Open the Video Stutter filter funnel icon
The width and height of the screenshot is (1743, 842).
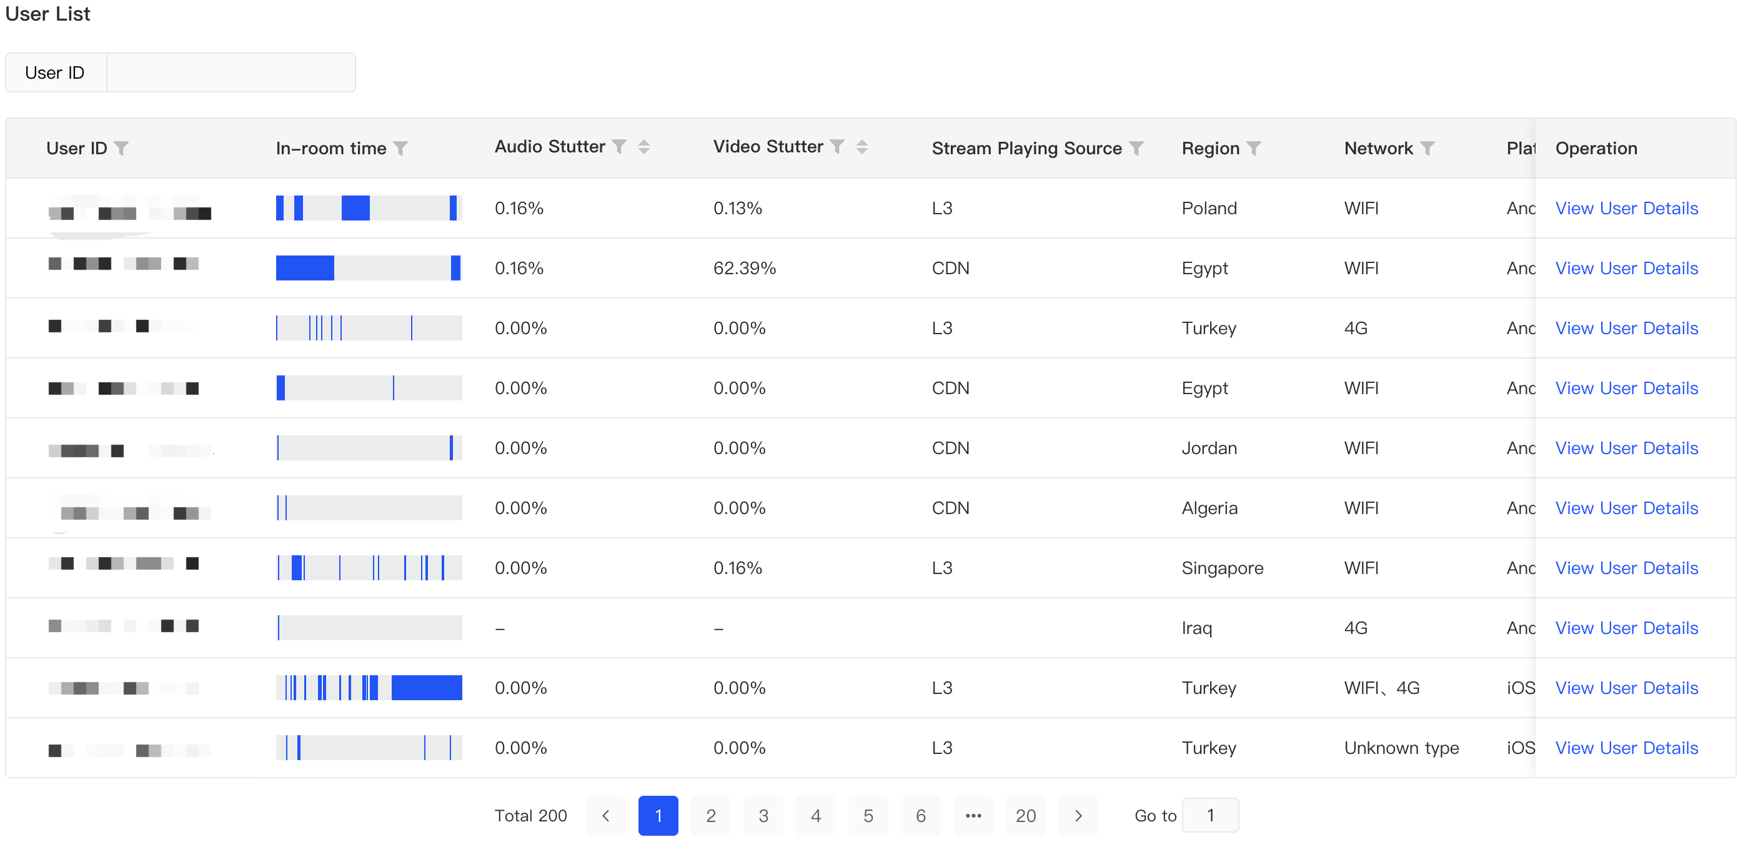tap(838, 147)
